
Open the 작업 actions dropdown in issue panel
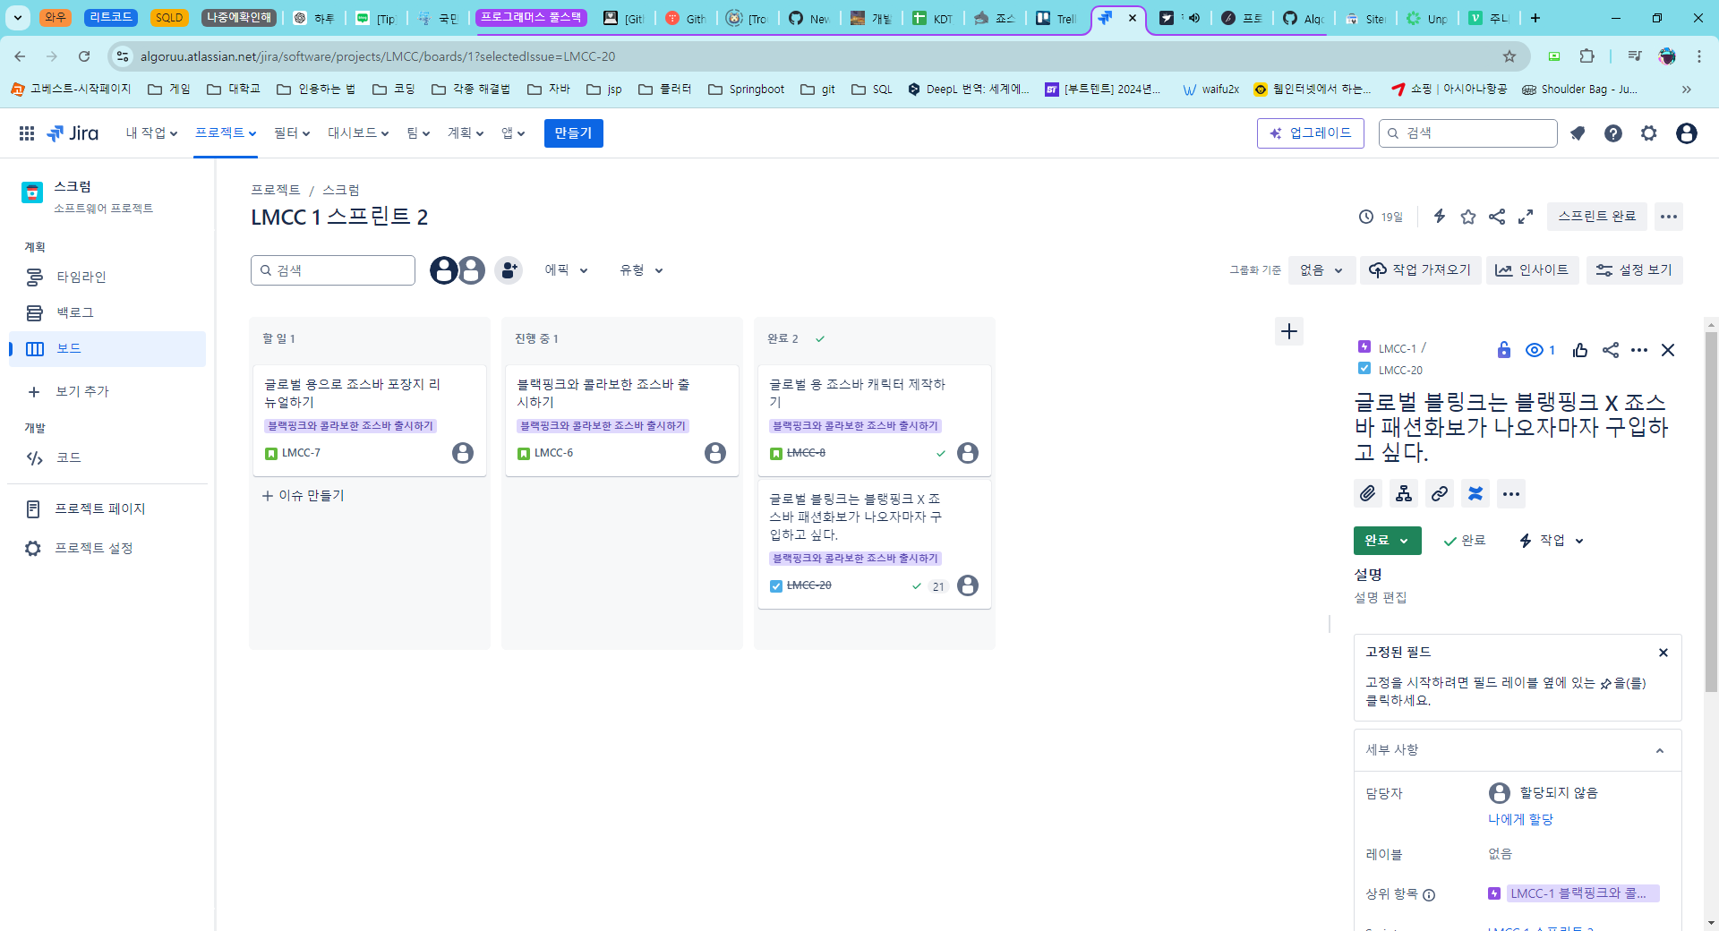(1552, 541)
